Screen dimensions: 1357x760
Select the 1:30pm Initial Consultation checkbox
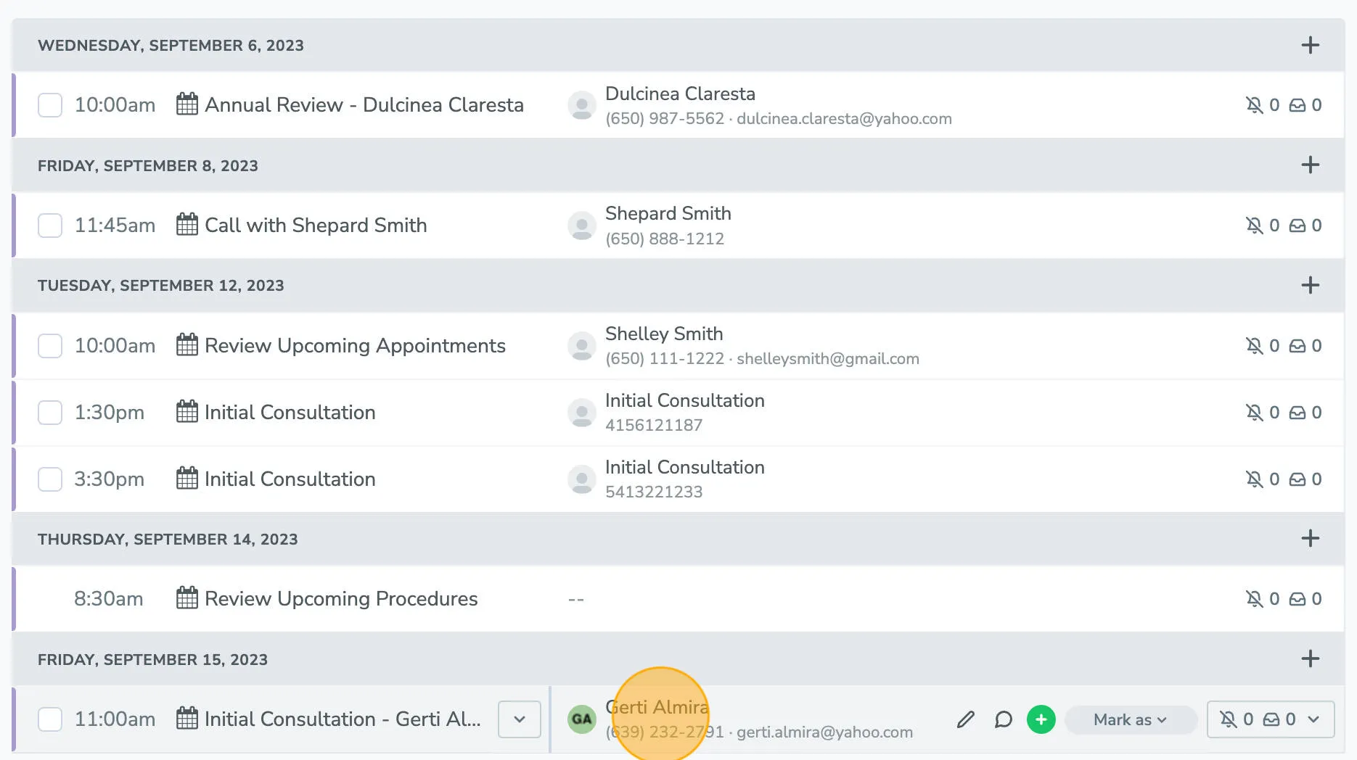[50, 413]
